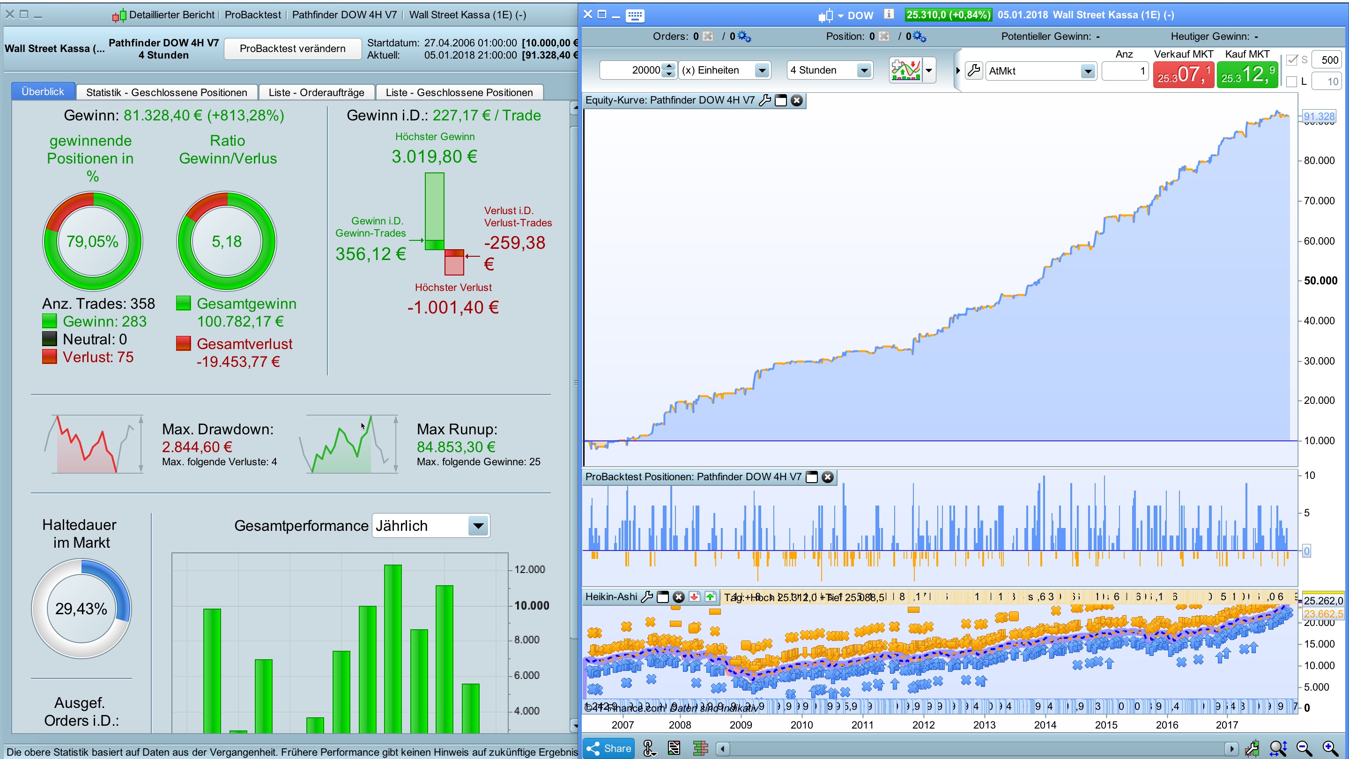
Task: Click the horizontal chart scrollbar track
Action: (x=974, y=749)
